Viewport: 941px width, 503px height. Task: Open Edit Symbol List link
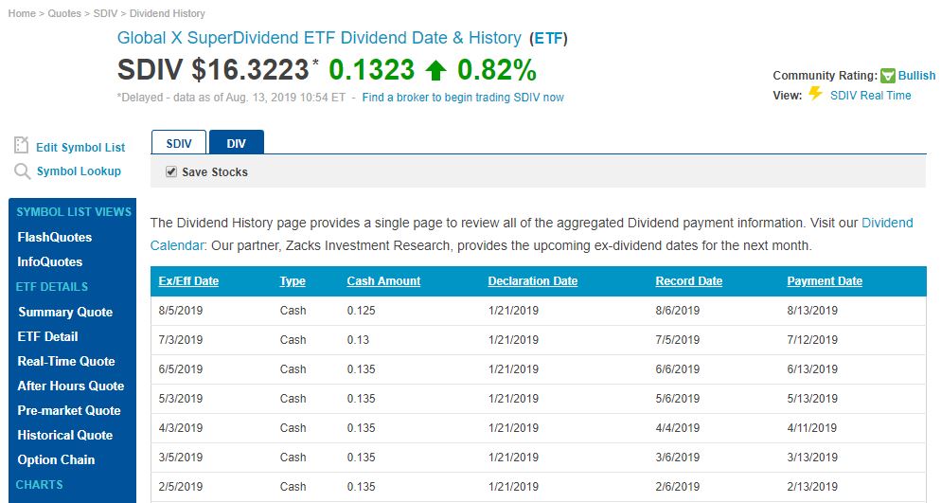pos(80,147)
